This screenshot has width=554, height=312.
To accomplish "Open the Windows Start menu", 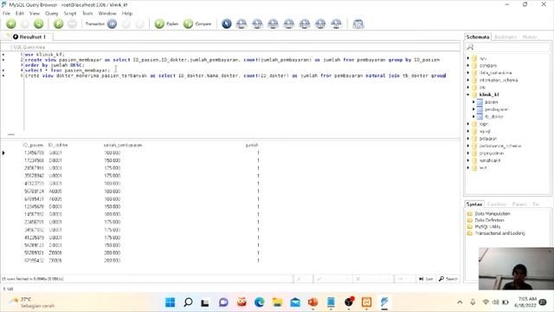I will click(170, 302).
